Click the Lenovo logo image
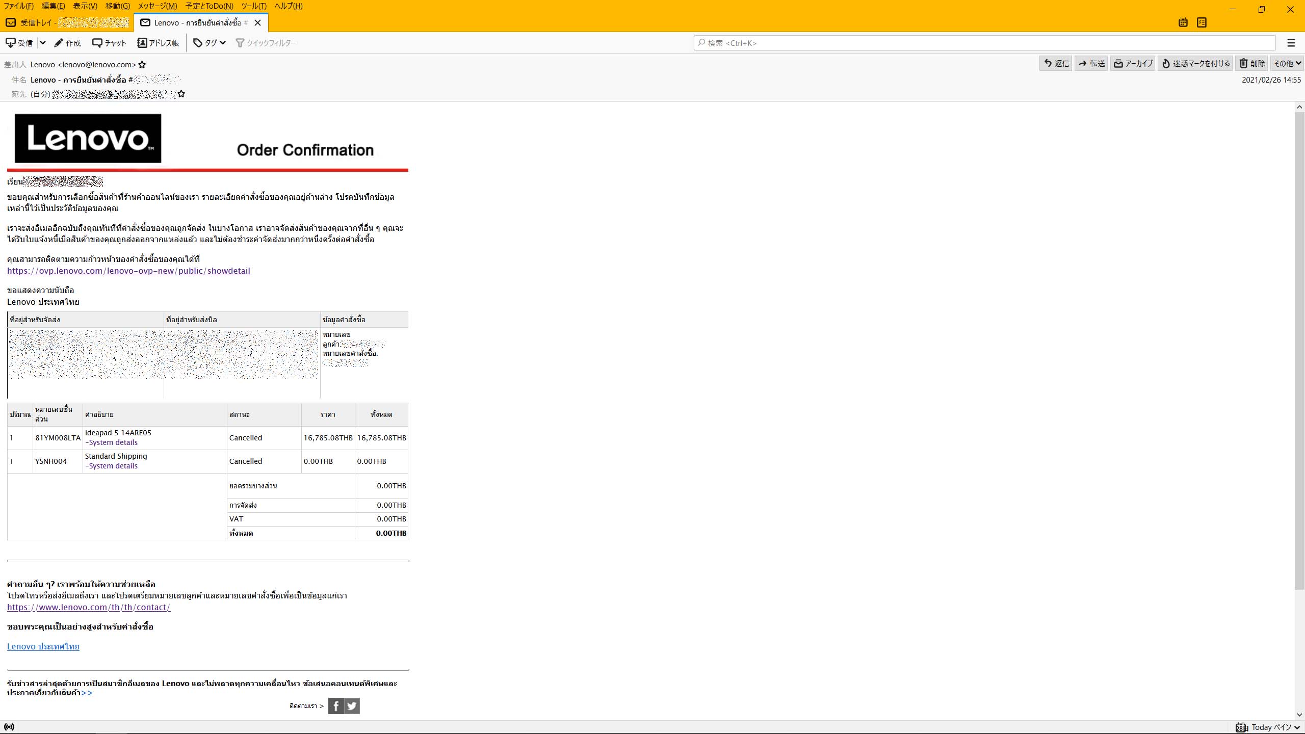The width and height of the screenshot is (1305, 734). pyautogui.click(x=88, y=138)
